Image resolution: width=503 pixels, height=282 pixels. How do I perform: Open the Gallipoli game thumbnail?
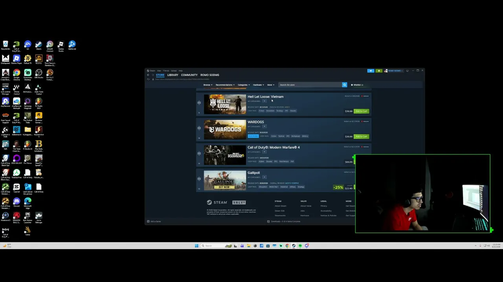225,181
